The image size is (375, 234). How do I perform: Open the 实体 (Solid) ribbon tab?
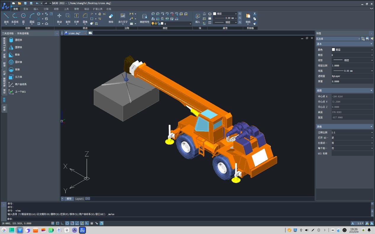[26, 9]
